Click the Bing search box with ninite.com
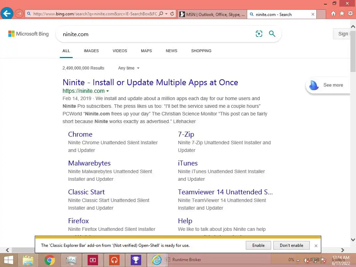356x267 pixels. [x=157, y=34]
